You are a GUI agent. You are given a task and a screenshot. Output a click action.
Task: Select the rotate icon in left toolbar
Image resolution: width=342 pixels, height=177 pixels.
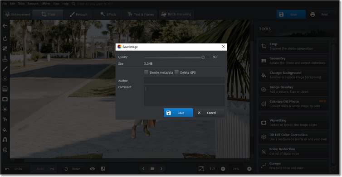(x=5, y=39)
